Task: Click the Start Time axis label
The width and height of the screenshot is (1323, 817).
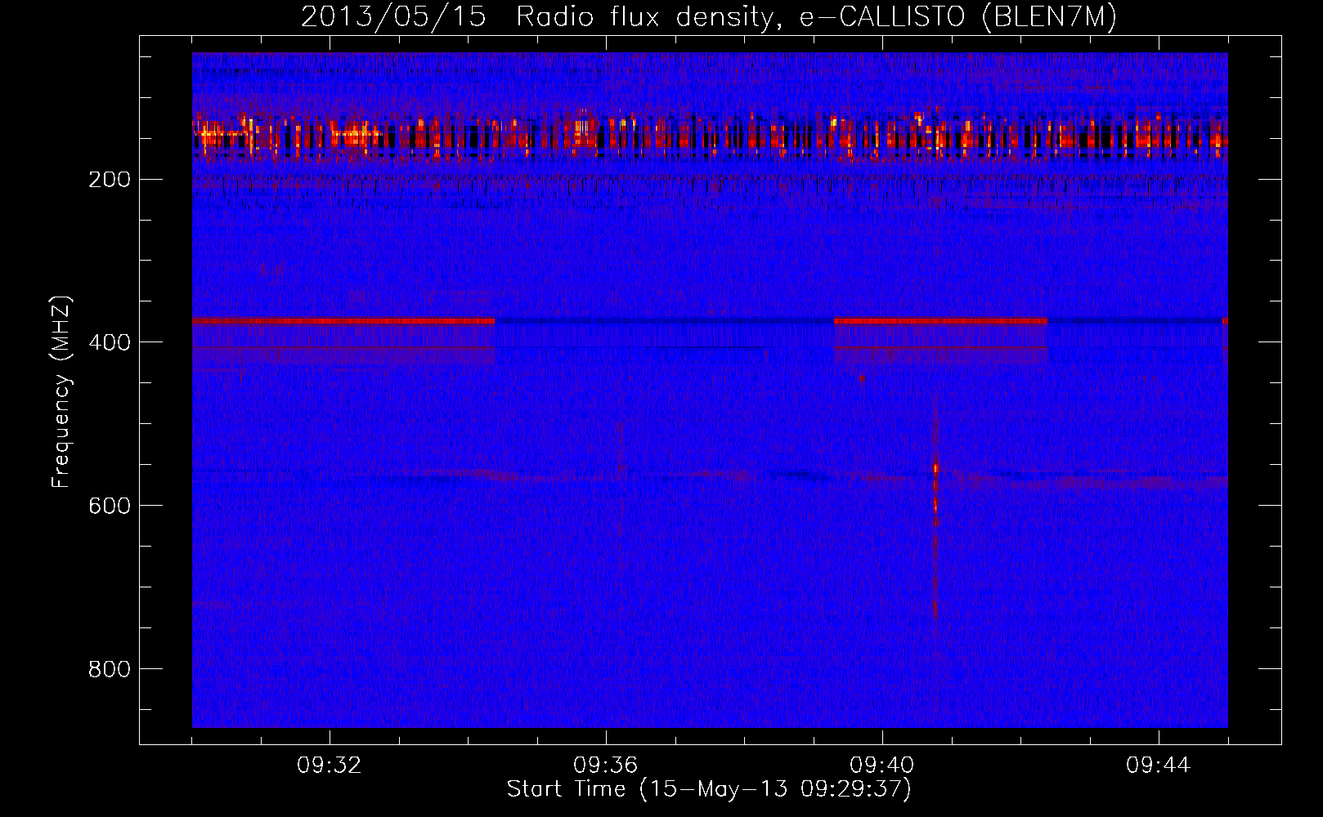Action: (x=708, y=789)
